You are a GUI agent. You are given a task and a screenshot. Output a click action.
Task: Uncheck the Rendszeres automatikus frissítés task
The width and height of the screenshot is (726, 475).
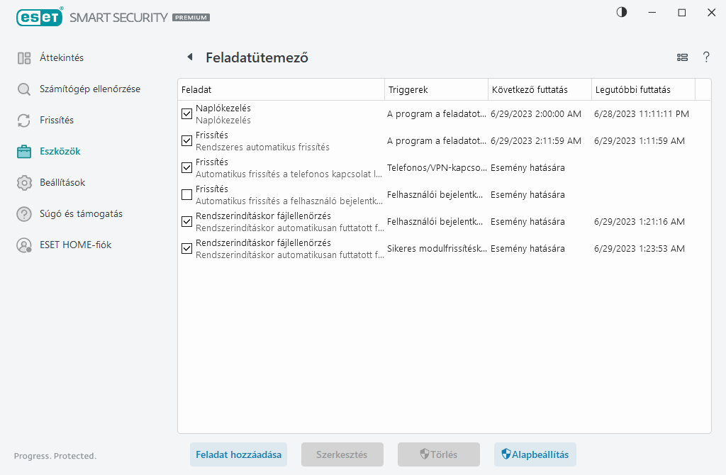187,141
